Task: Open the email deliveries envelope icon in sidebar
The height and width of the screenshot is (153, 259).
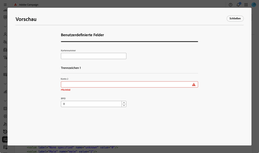Action: pyautogui.click(x=5, y=50)
